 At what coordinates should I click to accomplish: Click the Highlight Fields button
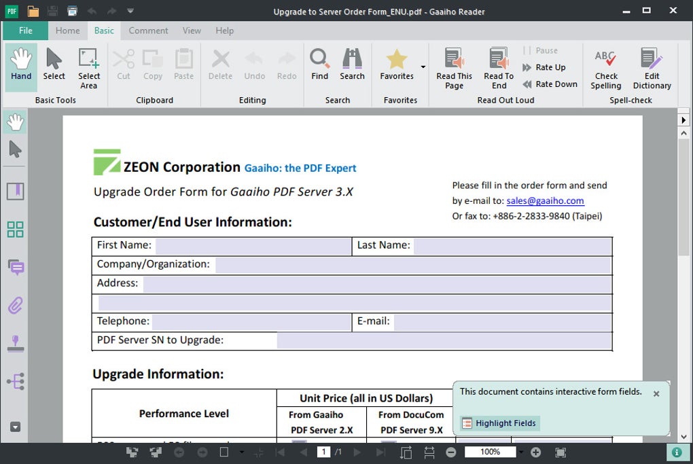click(499, 423)
